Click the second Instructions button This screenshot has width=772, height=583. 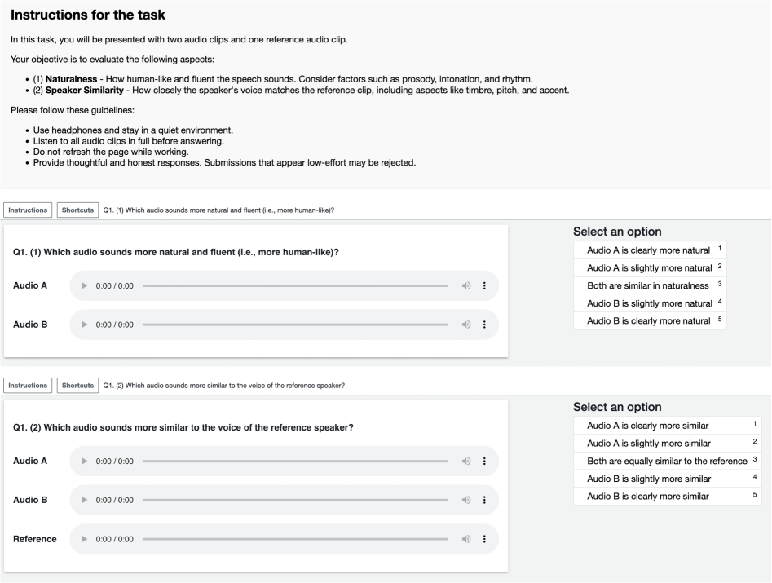[29, 386]
